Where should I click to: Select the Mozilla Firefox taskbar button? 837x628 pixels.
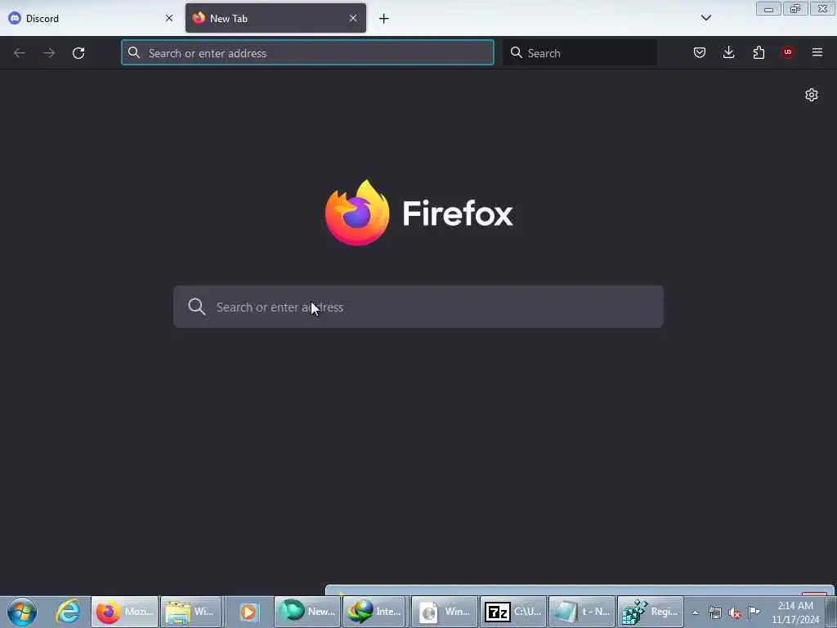coord(125,612)
